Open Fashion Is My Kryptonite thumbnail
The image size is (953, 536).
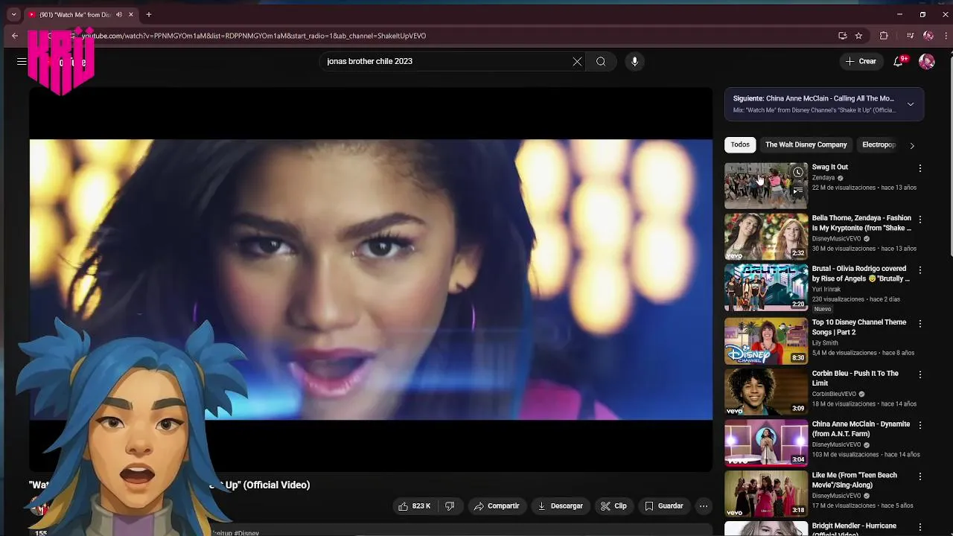766,237
